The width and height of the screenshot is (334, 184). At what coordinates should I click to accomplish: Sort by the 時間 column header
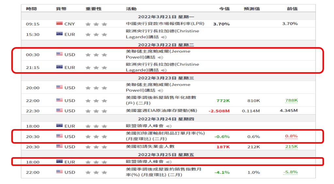(31, 9)
